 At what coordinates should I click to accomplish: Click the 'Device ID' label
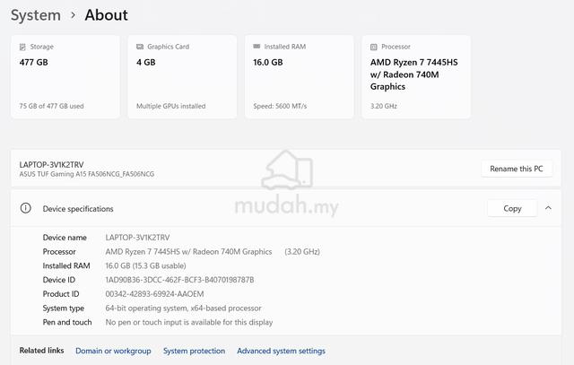click(59, 280)
